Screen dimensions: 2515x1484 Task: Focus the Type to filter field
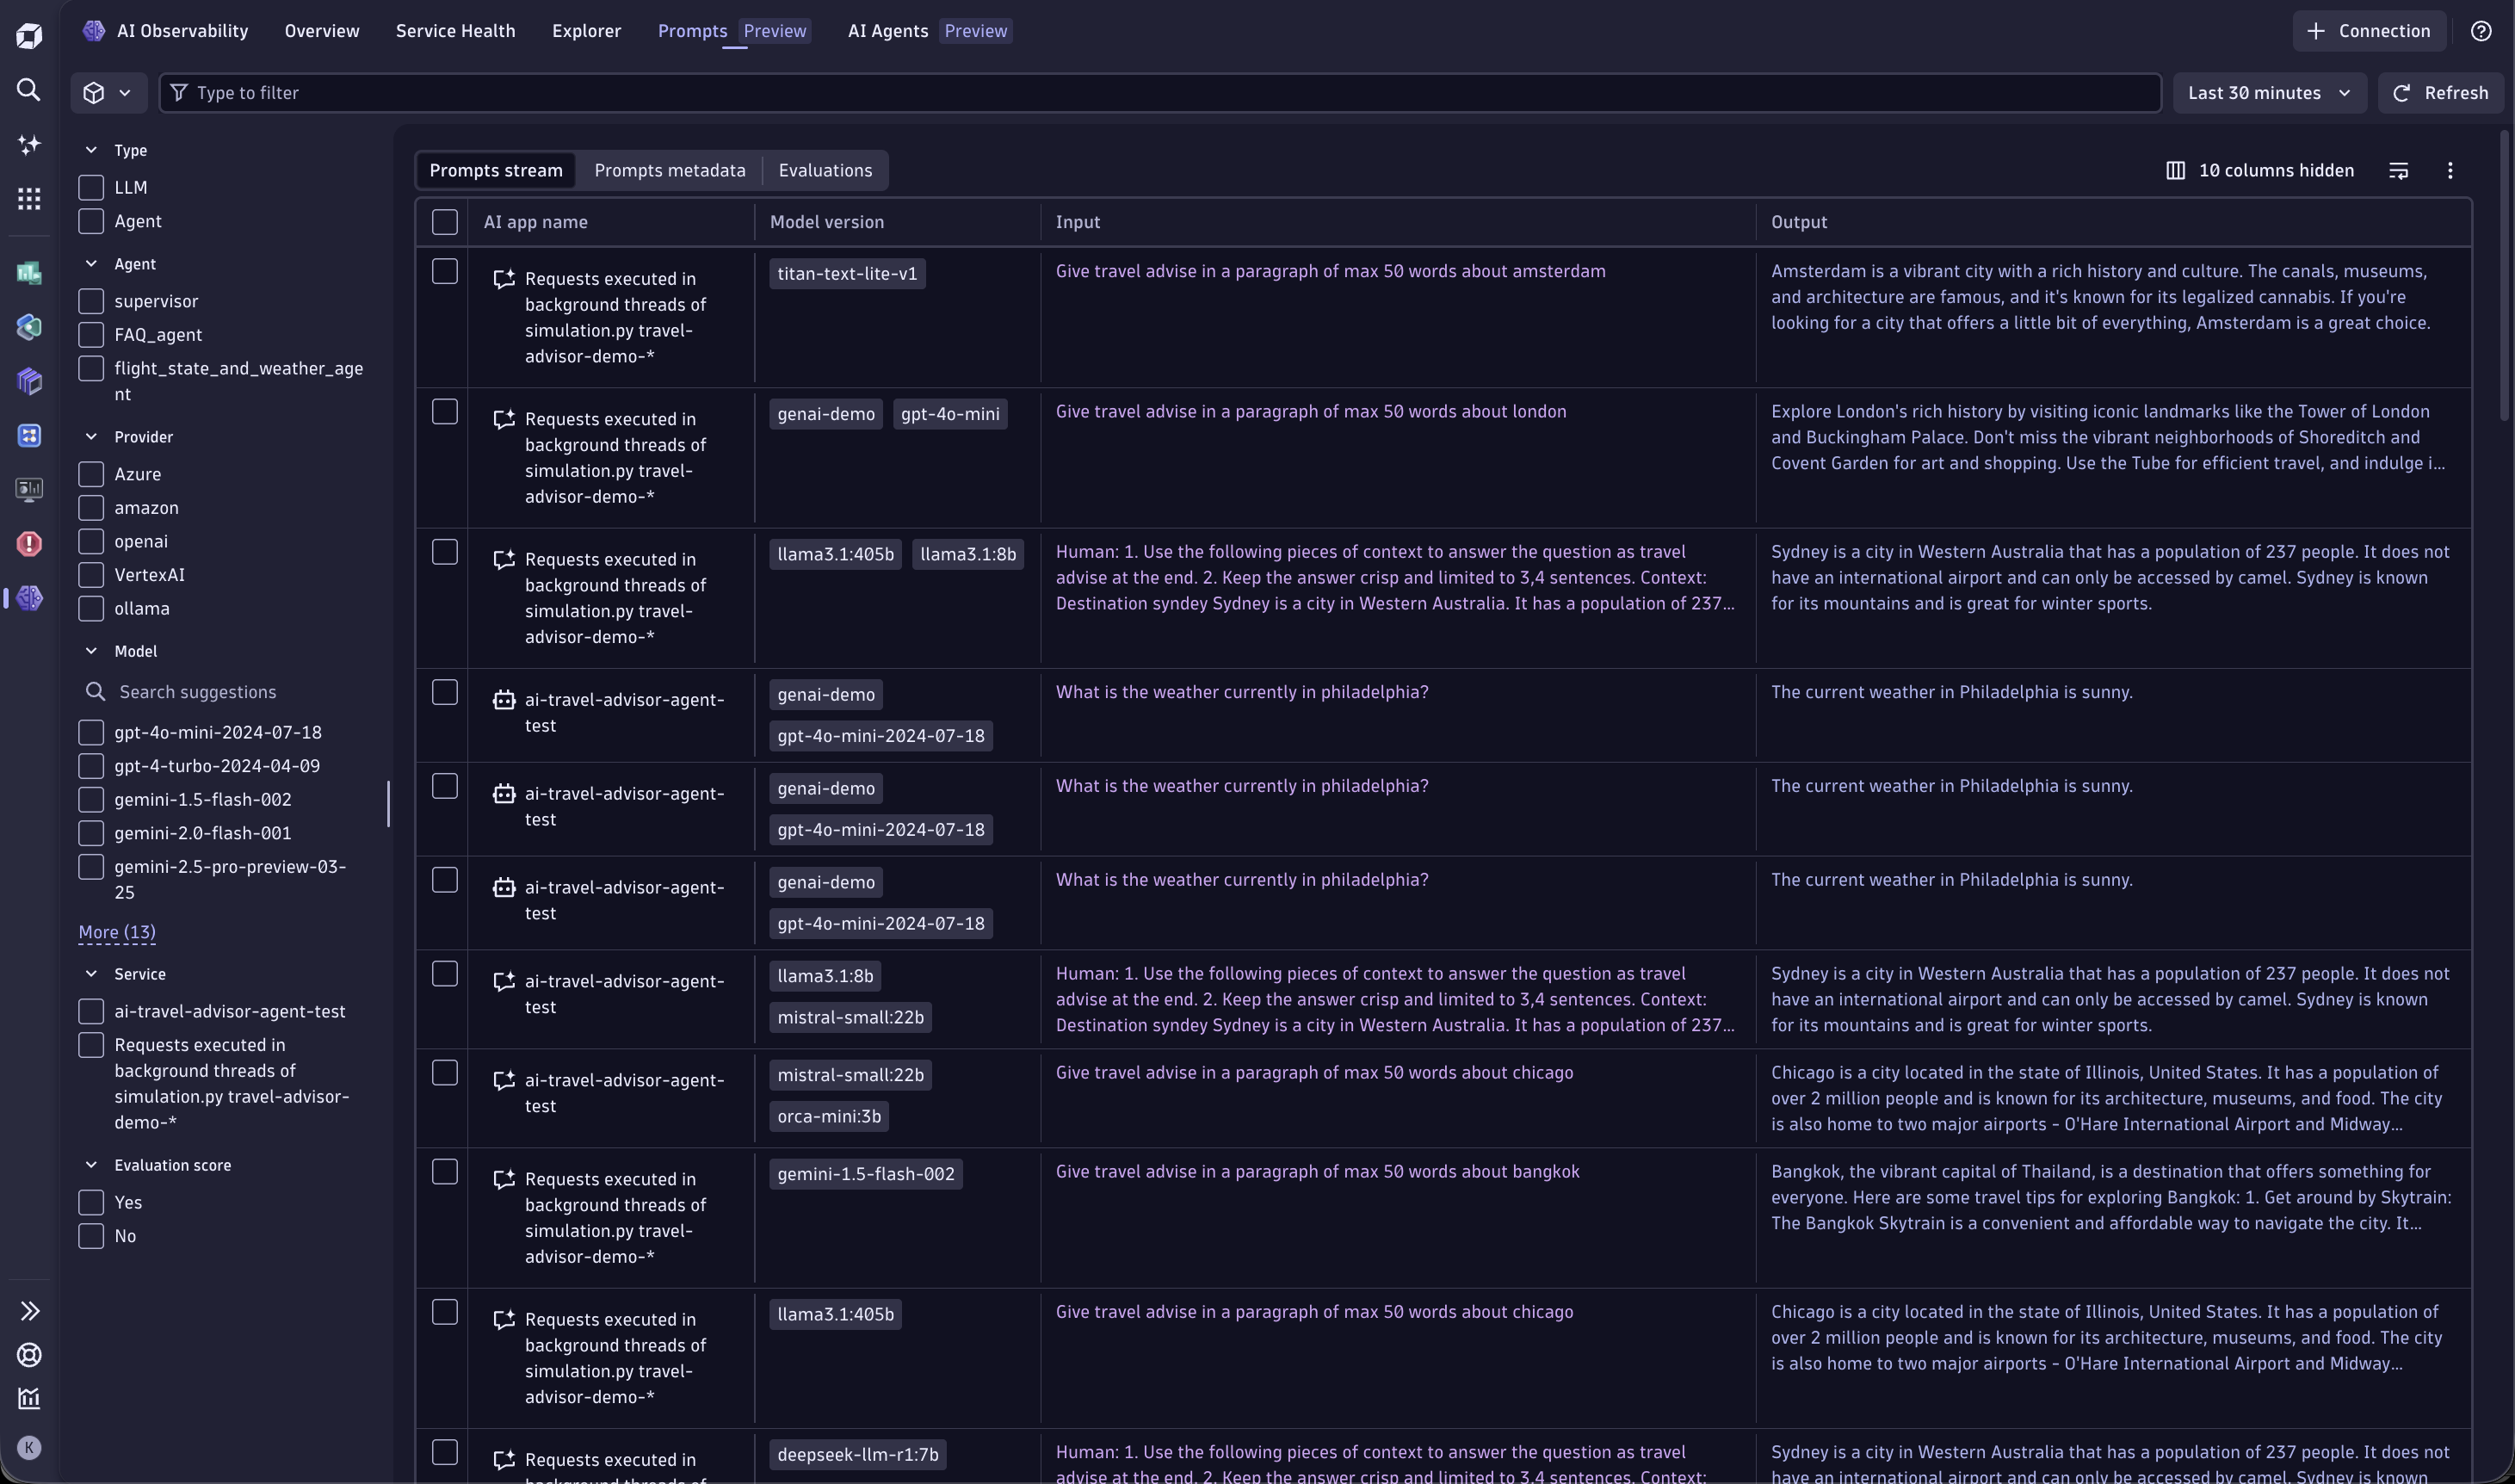(1159, 93)
